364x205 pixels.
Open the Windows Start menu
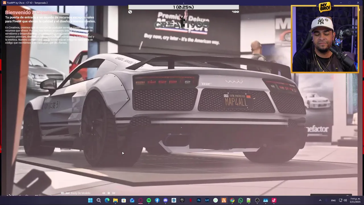point(90,200)
